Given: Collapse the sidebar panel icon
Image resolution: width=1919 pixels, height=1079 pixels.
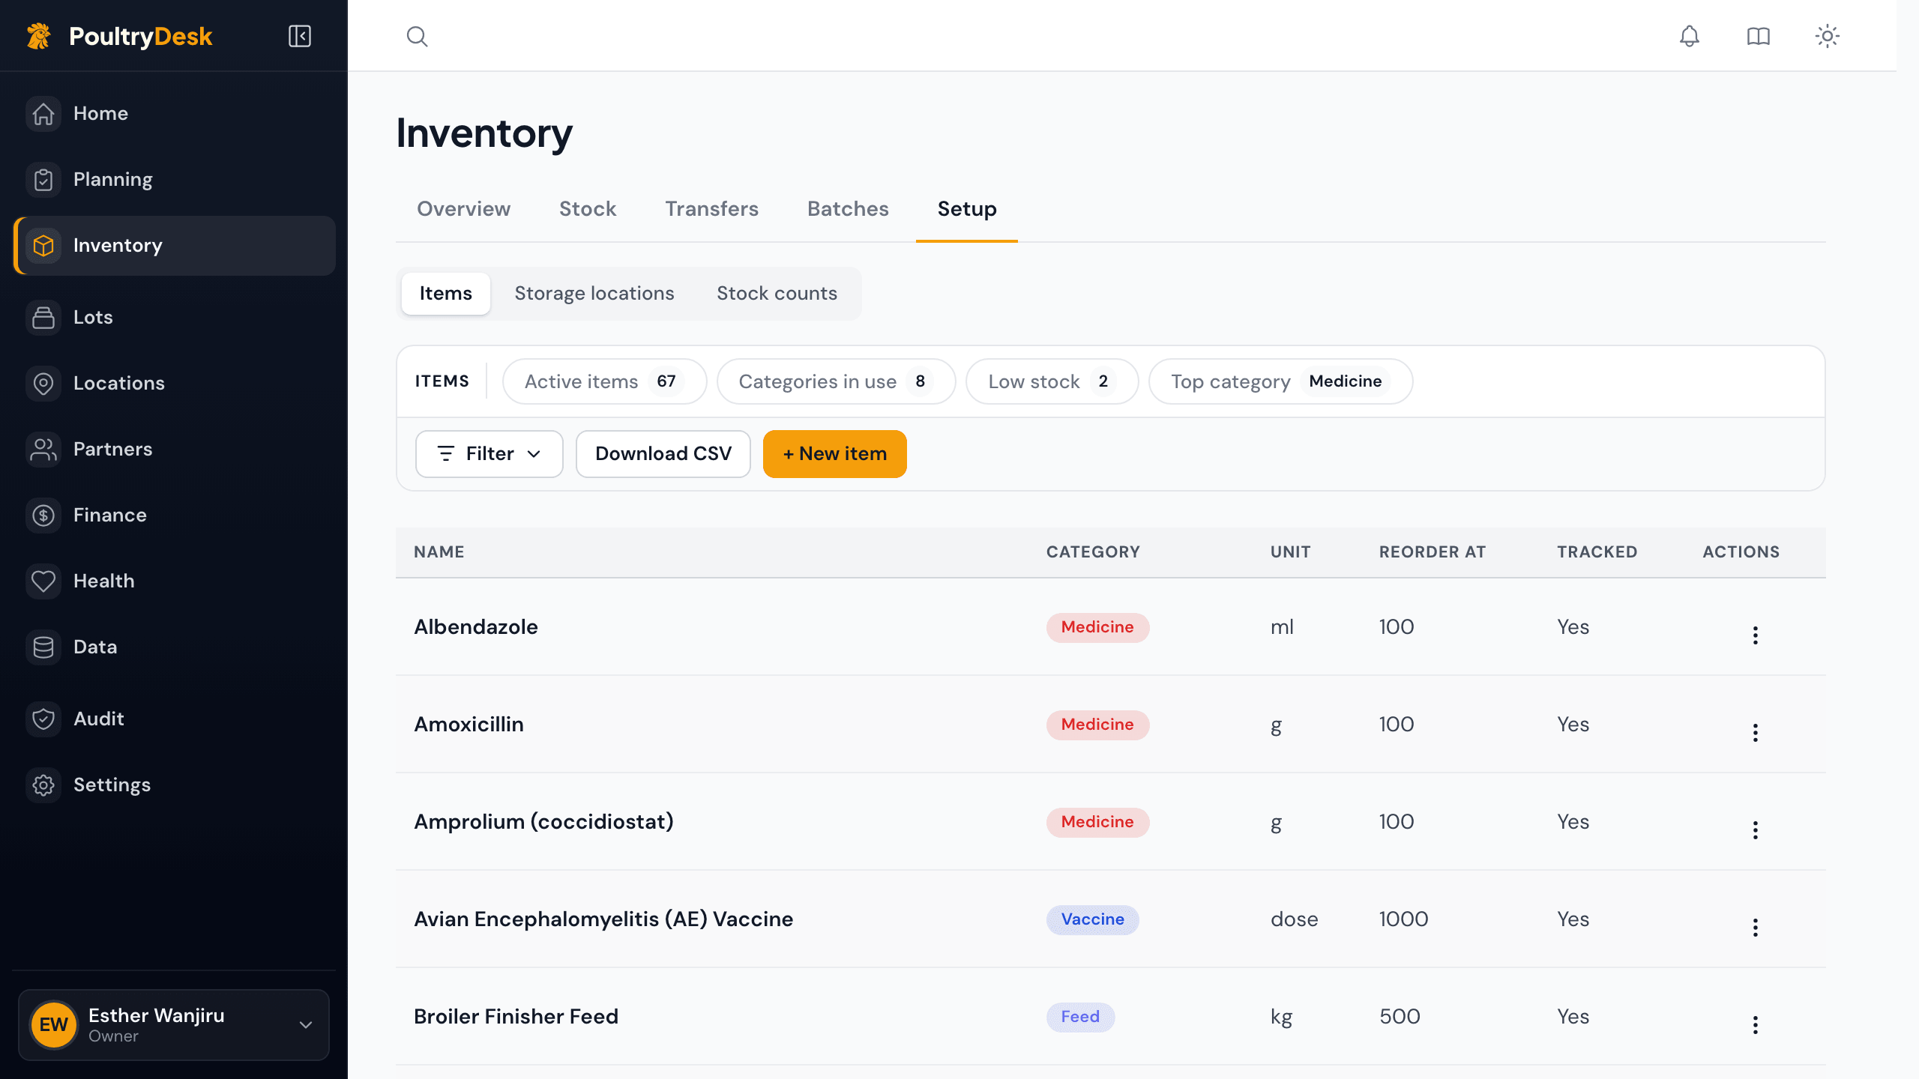Looking at the screenshot, I should click(300, 36).
